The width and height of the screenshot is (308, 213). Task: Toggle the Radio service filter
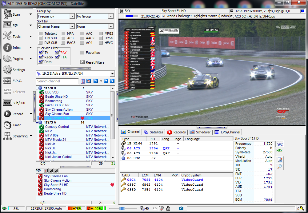[41, 57]
